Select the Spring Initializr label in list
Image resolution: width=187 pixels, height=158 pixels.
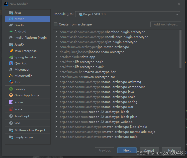click(x=25, y=57)
